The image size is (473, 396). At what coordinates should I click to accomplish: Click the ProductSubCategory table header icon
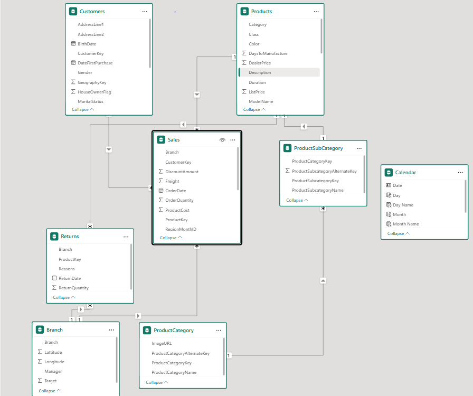[287, 148]
